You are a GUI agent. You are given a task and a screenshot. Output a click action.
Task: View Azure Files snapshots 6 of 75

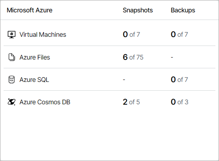[x=133, y=57]
